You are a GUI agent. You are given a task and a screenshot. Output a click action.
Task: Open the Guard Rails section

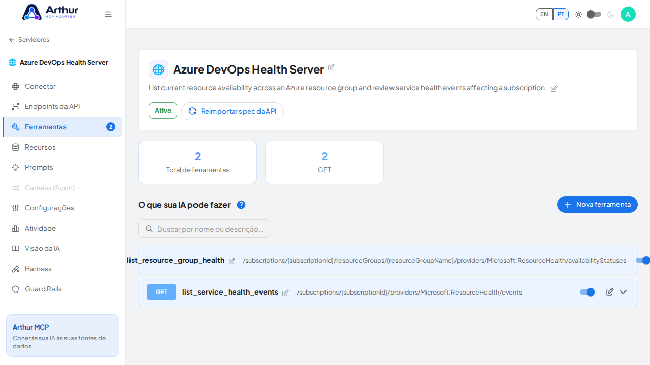[62, 289]
